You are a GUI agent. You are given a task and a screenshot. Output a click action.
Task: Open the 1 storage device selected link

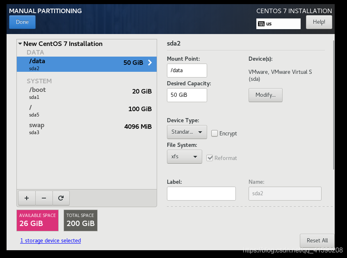tap(50, 240)
